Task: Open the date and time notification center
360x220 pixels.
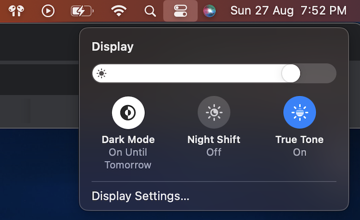Action: click(288, 11)
